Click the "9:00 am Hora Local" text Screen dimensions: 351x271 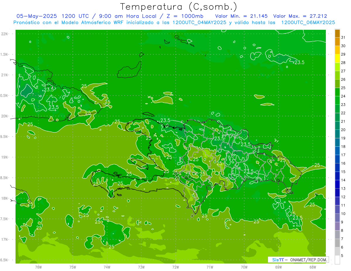[127, 16]
